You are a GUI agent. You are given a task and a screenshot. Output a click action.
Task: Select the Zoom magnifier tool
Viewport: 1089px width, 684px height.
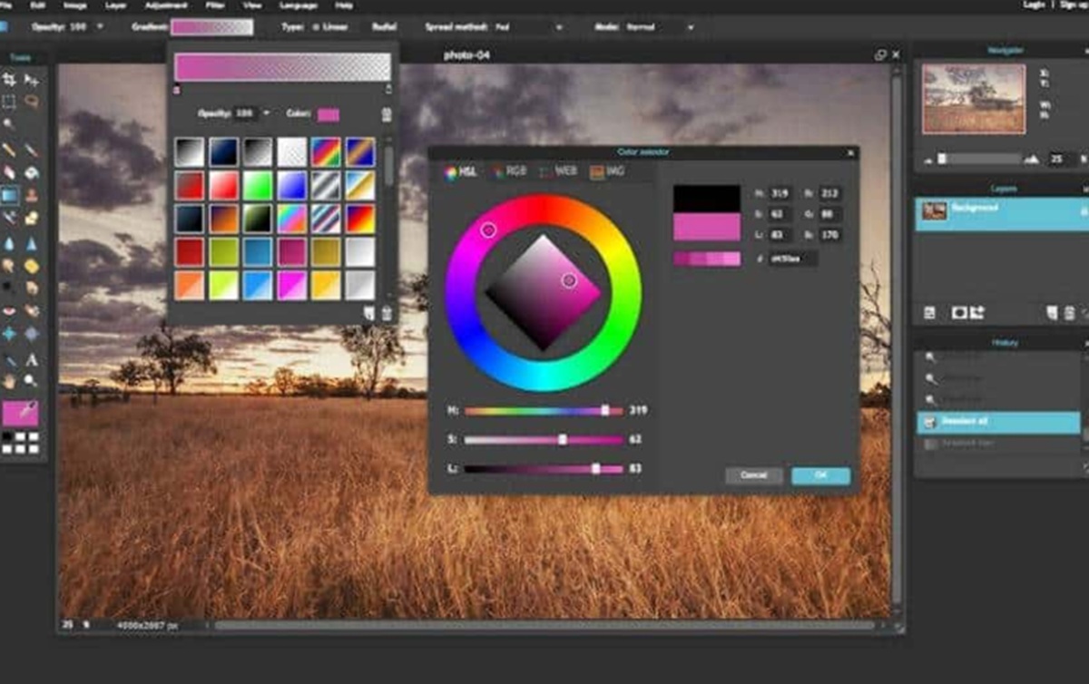pyautogui.click(x=31, y=381)
